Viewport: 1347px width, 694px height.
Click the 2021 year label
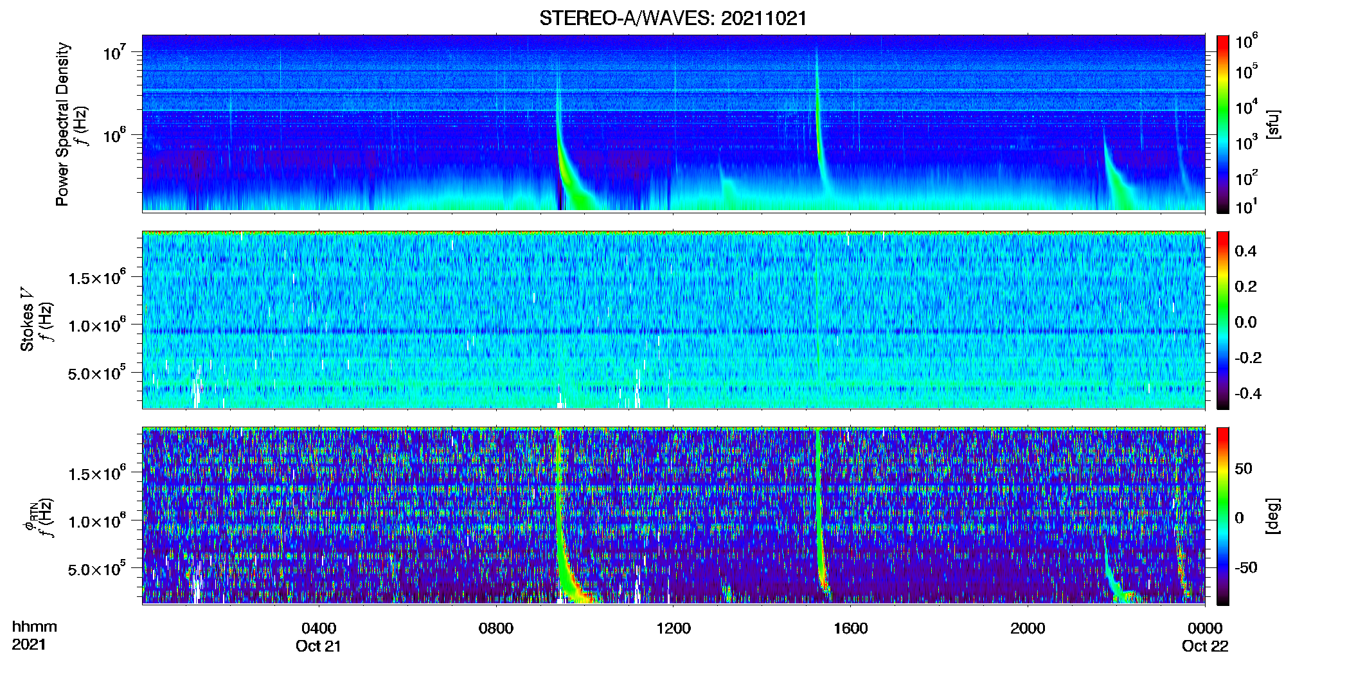[30, 645]
